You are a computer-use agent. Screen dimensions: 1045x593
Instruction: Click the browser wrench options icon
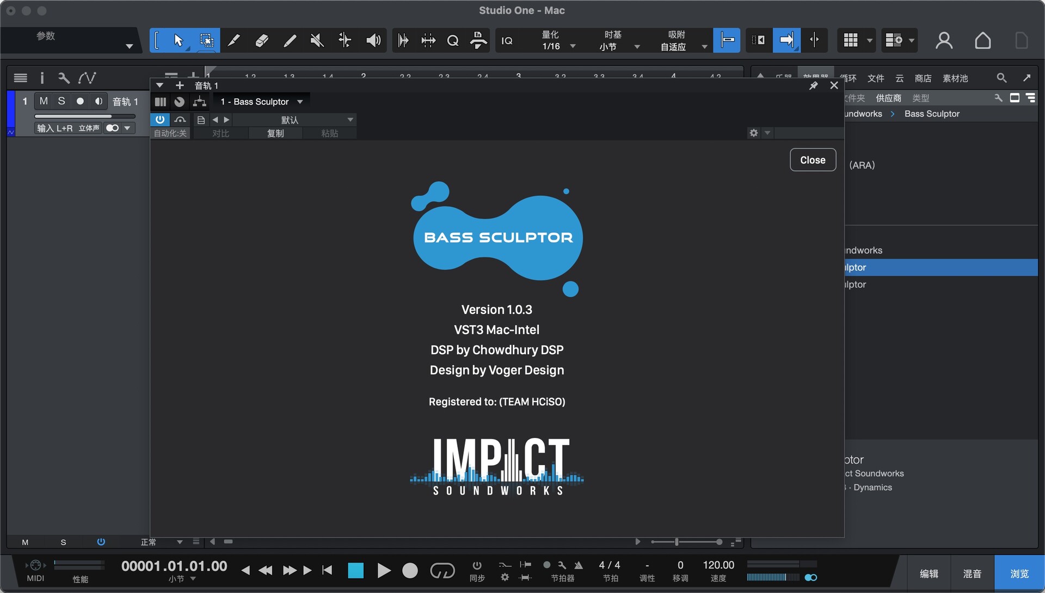tap(998, 98)
